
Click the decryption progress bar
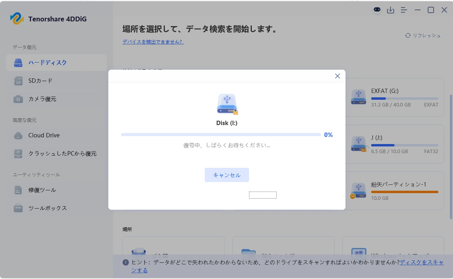[221, 135]
